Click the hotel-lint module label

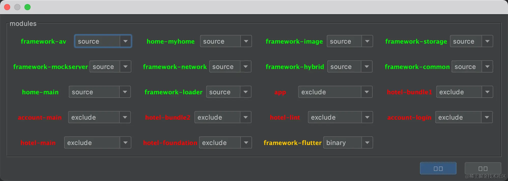pos(285,117)
